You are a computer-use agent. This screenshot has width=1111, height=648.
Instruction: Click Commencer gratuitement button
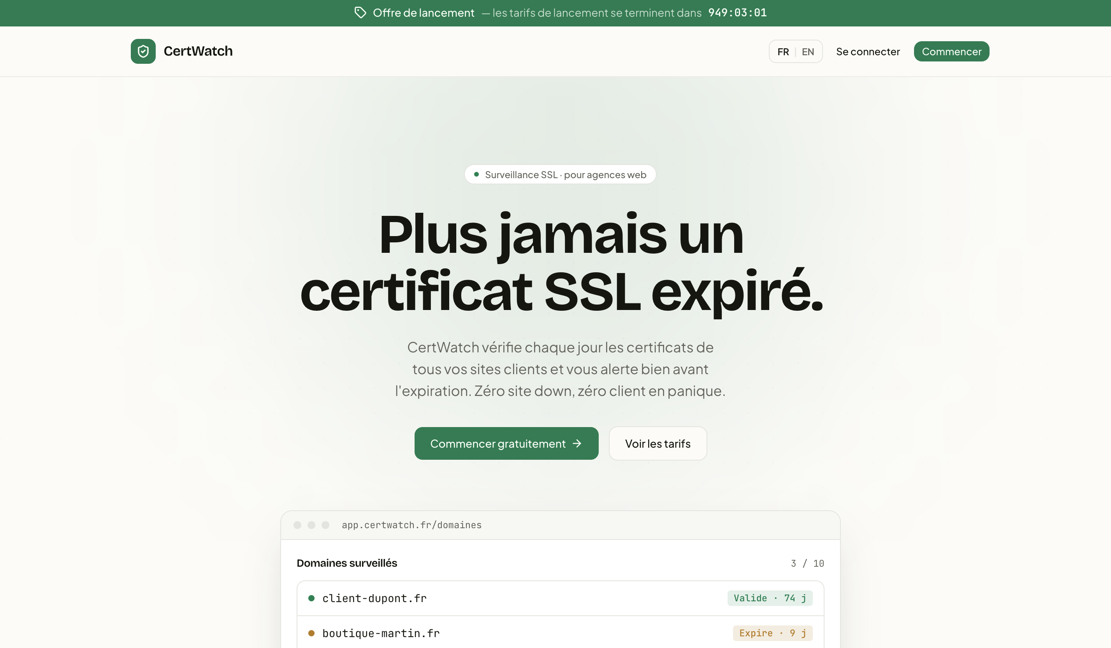pyautogui.click(x=506, y=443)
